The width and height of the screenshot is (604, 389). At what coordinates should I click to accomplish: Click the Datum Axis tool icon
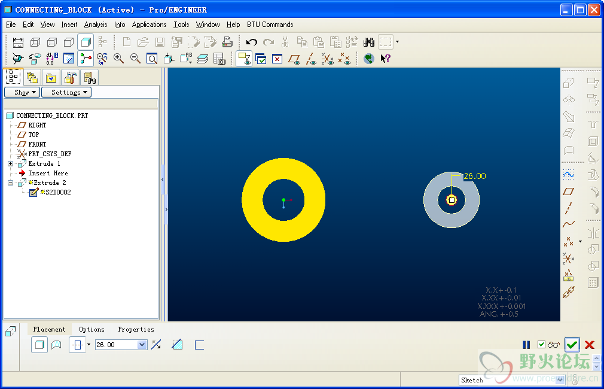pos(569,208)
